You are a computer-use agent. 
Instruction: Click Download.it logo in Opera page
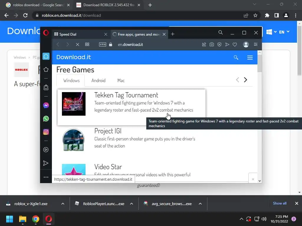coord(73,57)
